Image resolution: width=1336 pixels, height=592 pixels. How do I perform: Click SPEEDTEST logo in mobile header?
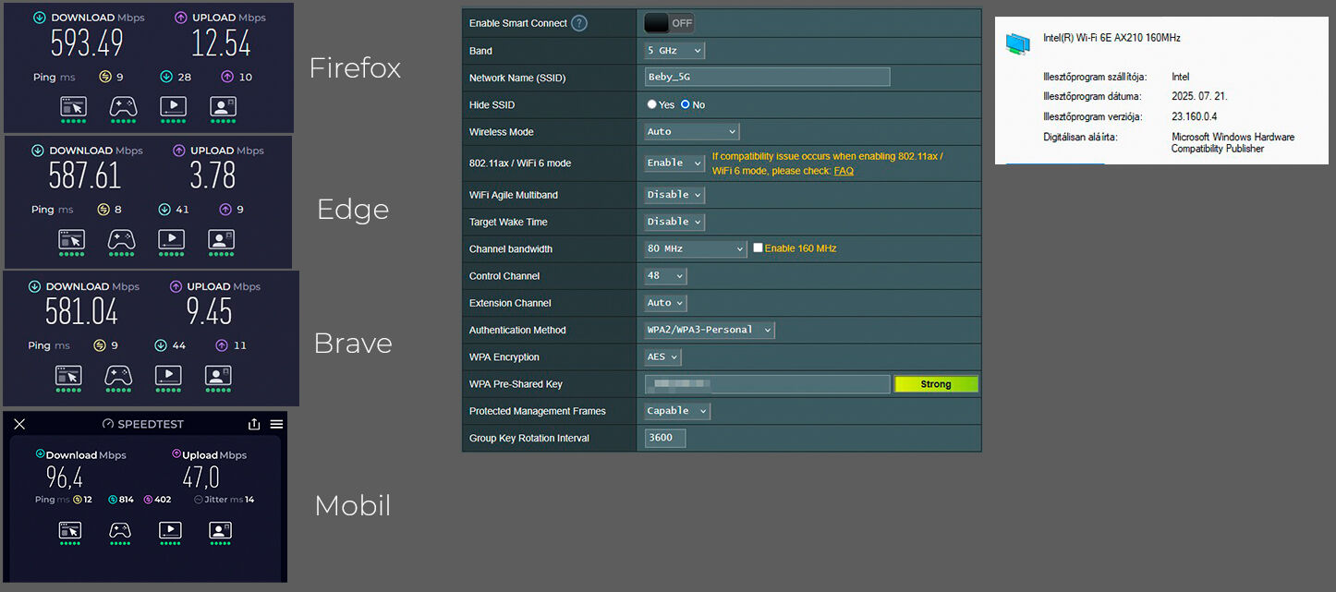(x=143, y=424)
